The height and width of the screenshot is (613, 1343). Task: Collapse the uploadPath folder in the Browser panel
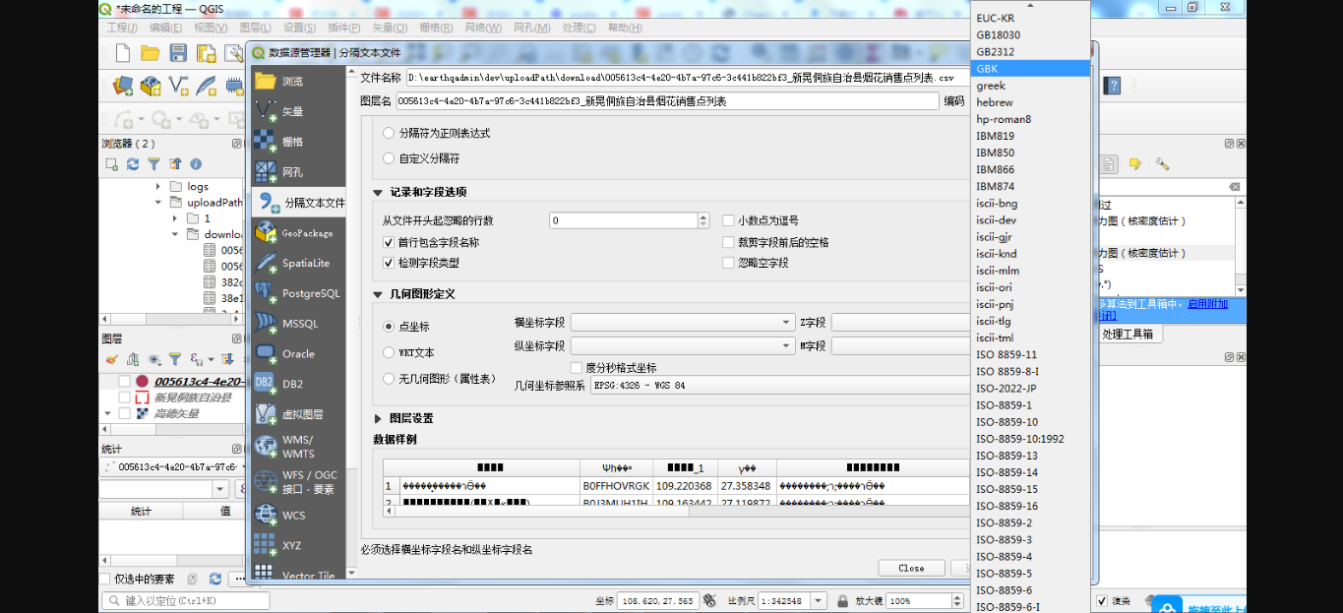pyautogui.click(x=157, y=202)
